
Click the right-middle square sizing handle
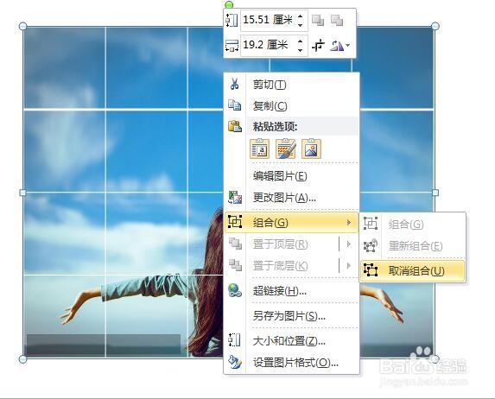tap(435, 193)
